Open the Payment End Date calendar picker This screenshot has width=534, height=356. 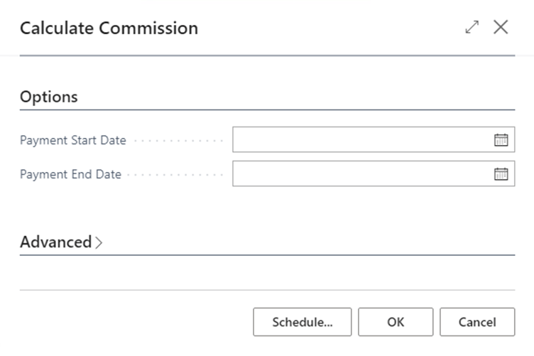pyautogui.click(x=501, y=174)
